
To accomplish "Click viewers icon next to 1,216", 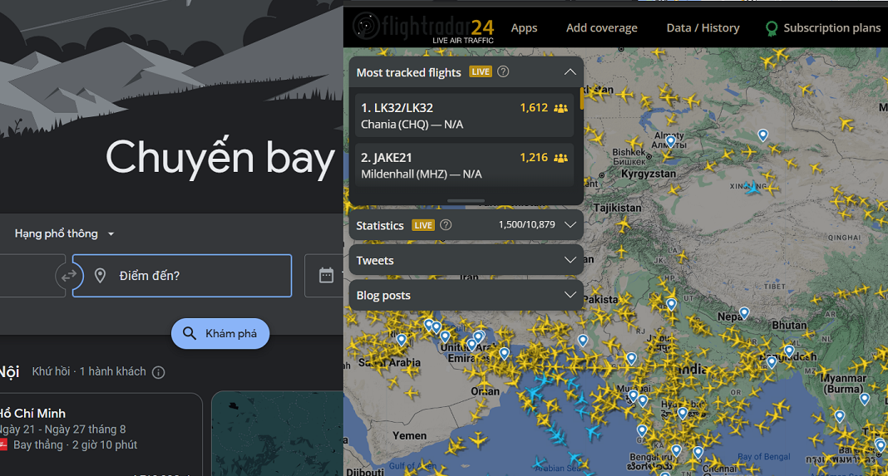I will 560,158.
